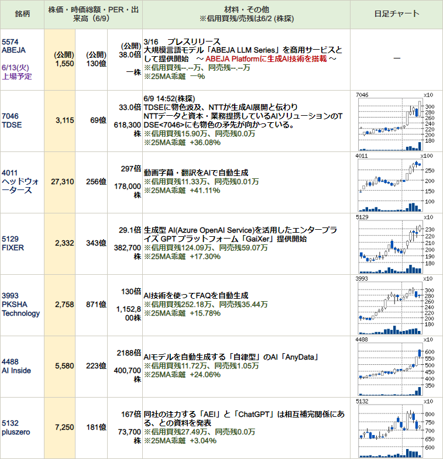Viewport: 443px width, 459px height.
Task: Click 25MA乖離 +3.04% text
Action: (x=180, y=440)
